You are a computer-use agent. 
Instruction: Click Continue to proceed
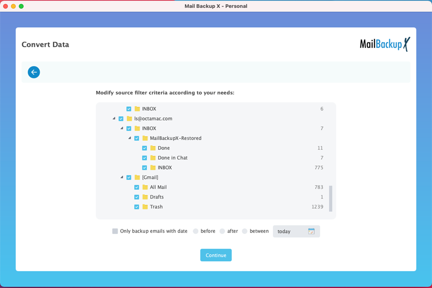[x=216, y=255]
